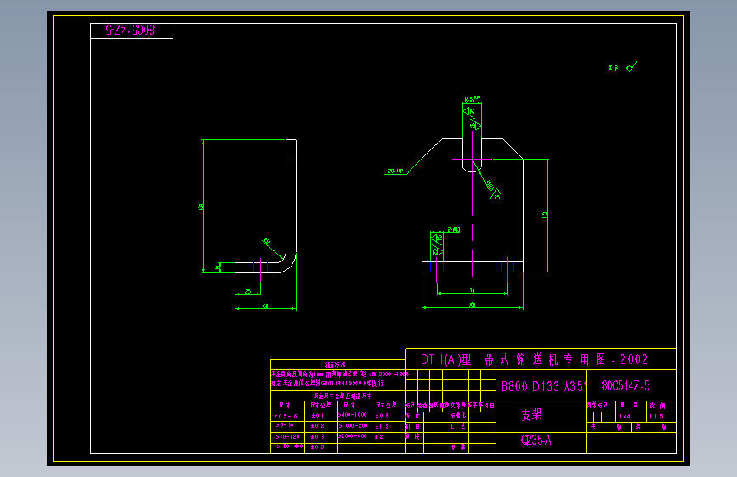The height and width of the screenshot is (477, 737).
Task: Click the roughness triangle beside slot radius leader
Action: [496, 194]
